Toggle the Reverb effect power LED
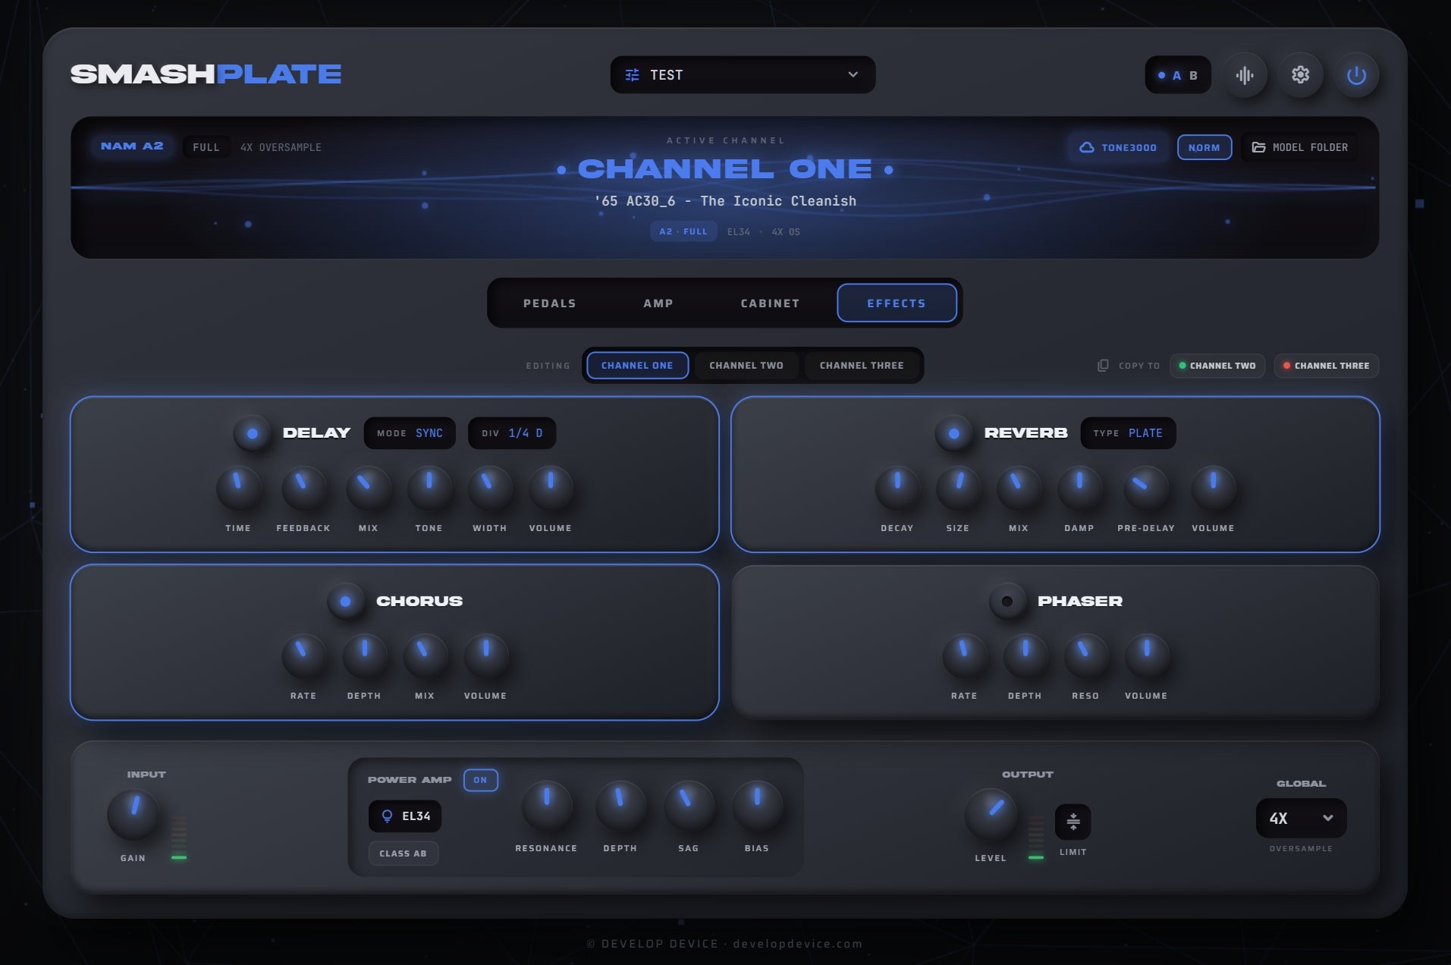The height and width of the screenshot is (965, 1451). [954, 433]
